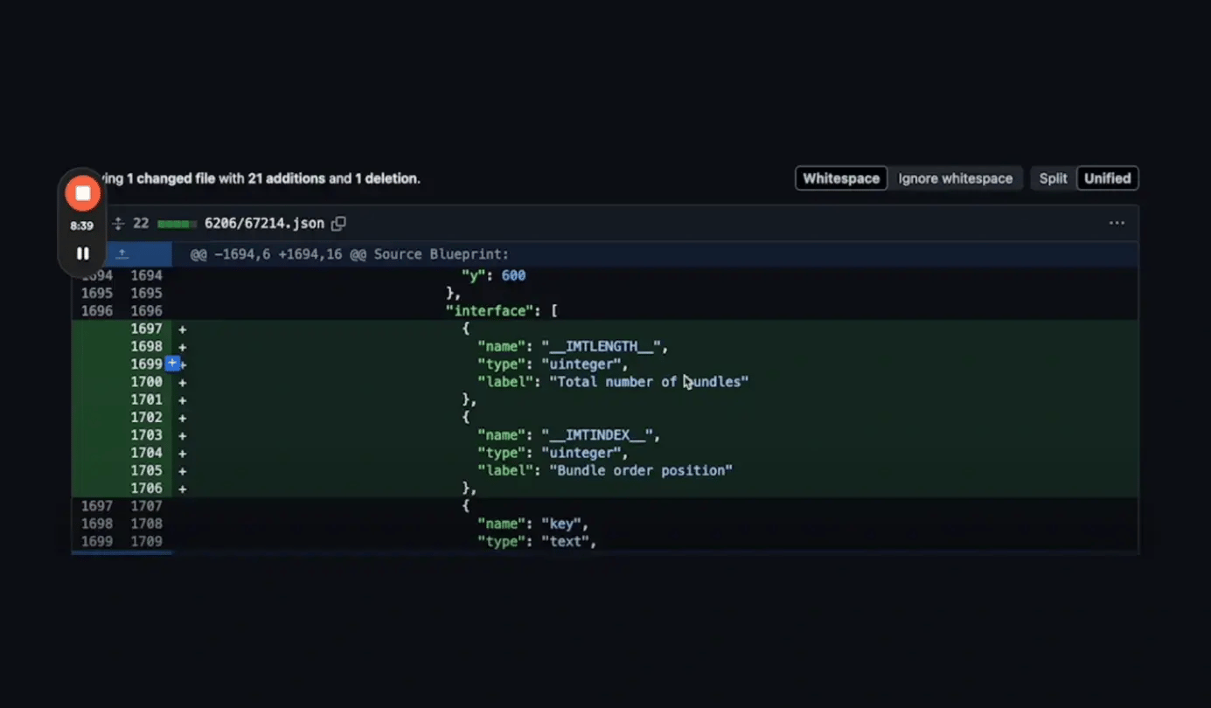
Task: Add a comment using the blue plus icon
Action: tap(173, 364)
